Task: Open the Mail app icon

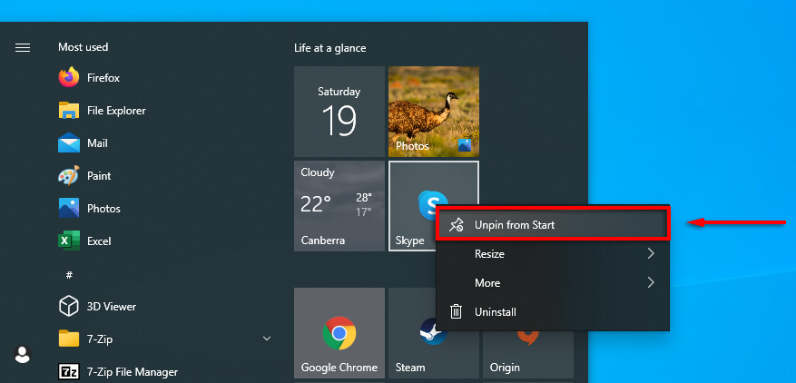Action: pyautogui.click(x=69, y=143)
